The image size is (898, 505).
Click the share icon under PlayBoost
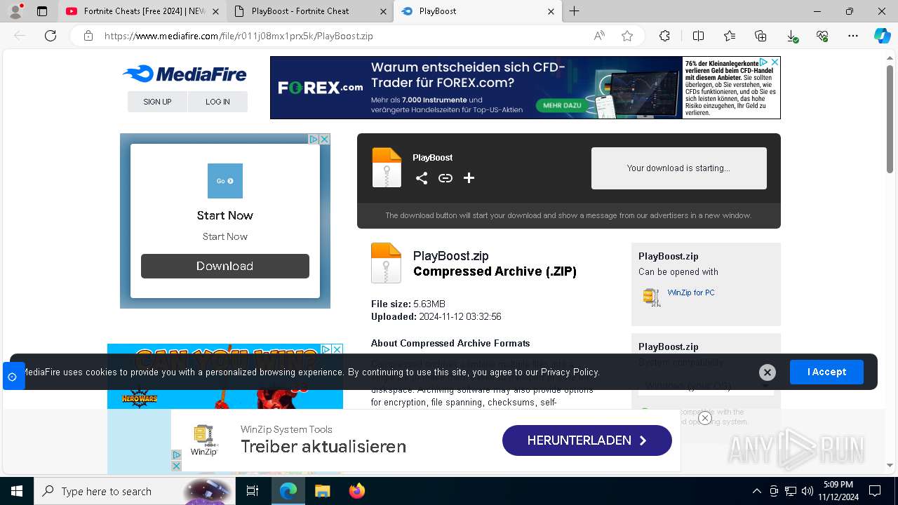tap(422, 178)
